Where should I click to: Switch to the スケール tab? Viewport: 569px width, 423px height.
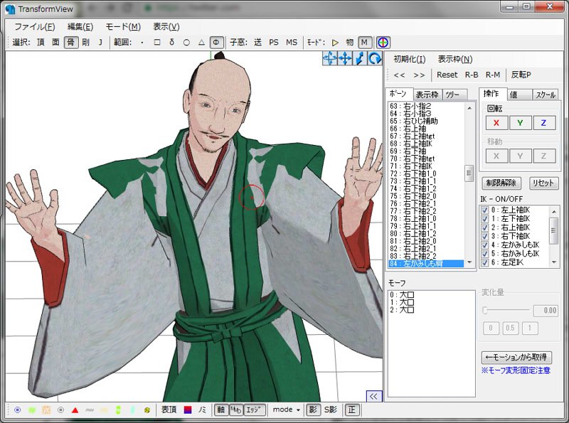pyautogui.click(x=546, y=95)
